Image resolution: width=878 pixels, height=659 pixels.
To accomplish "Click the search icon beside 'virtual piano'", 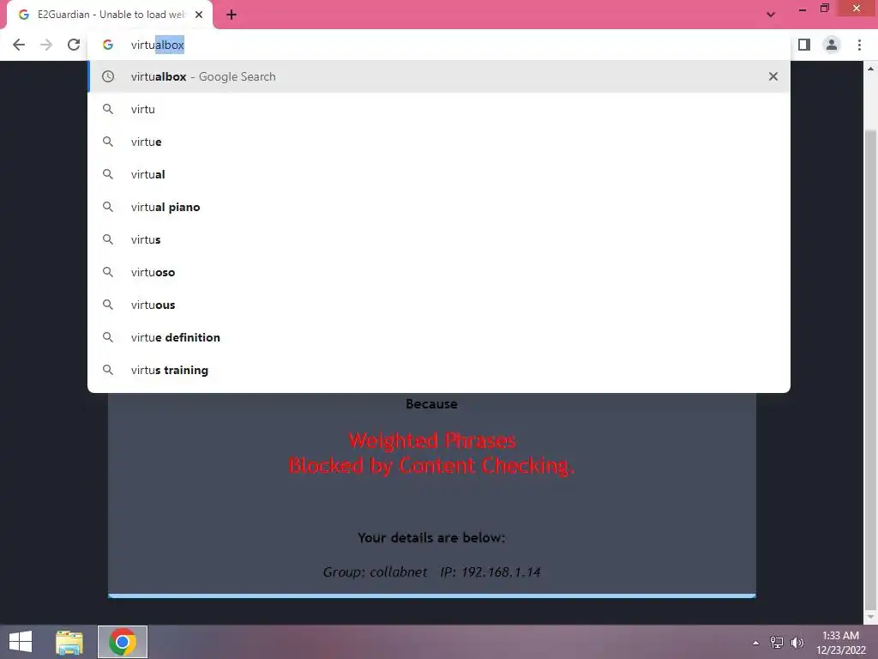I will (108, 207).
